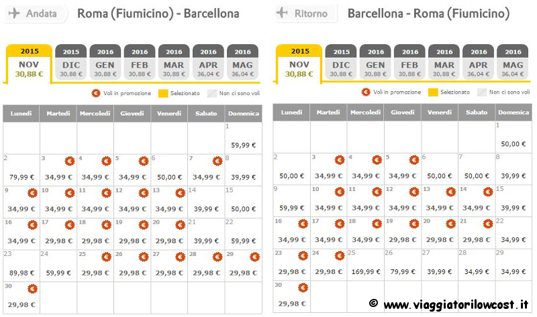Pick Ritorno November 25 fare 169,99 €

pyautogui.click(x=366, y=272)
